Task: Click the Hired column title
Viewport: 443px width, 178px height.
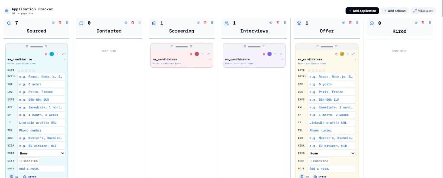Action: [399, 31]
